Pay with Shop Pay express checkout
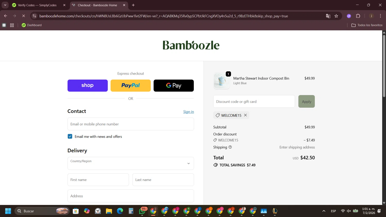This screenshot has height=217, width=386. pyautogui.click(x=87, y=86)
